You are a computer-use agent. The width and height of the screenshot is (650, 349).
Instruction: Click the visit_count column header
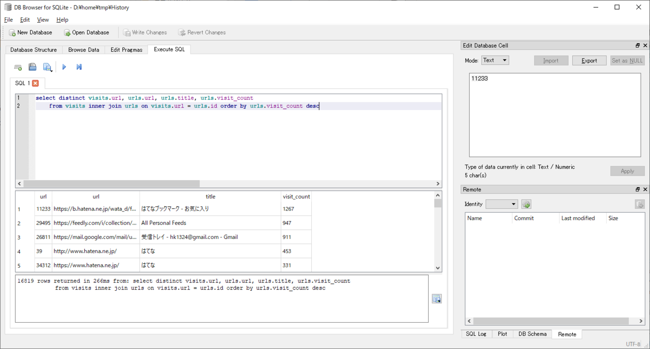coord(296,197)
